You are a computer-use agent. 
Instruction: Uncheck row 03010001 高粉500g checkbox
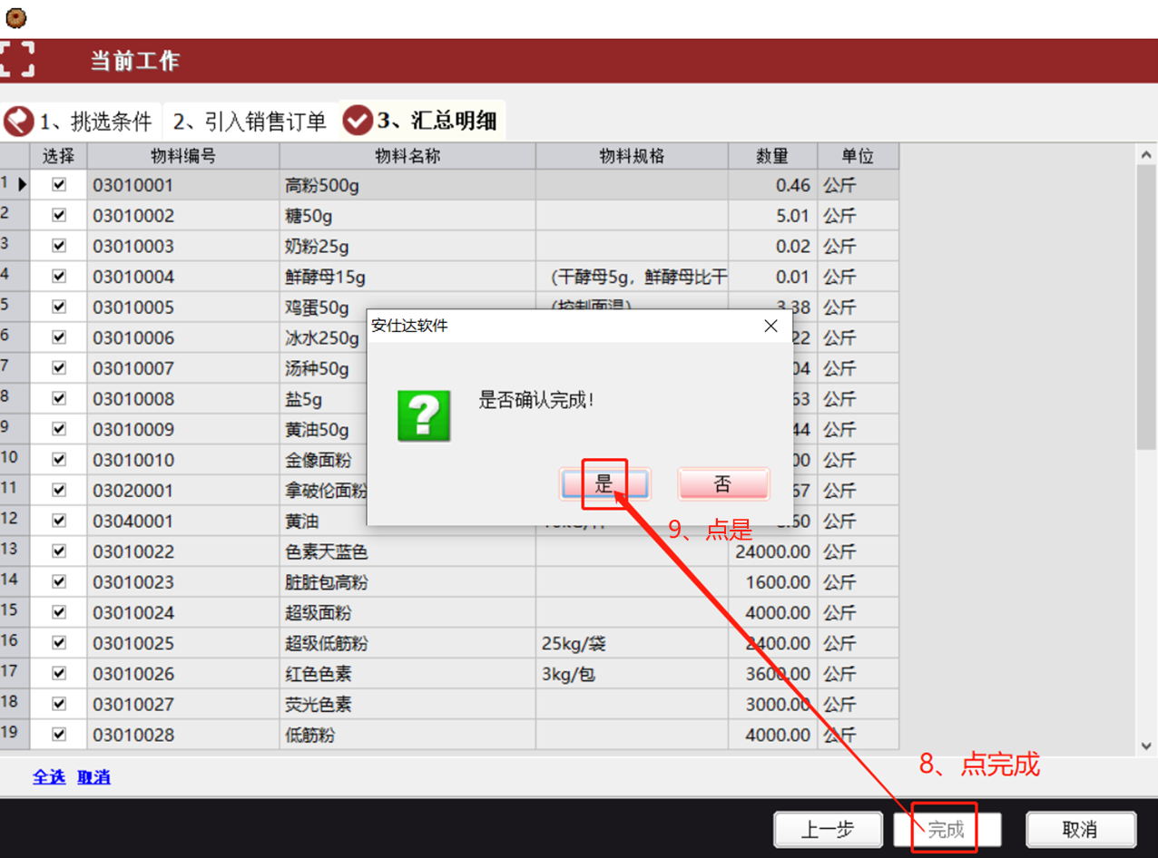[59, 185]
